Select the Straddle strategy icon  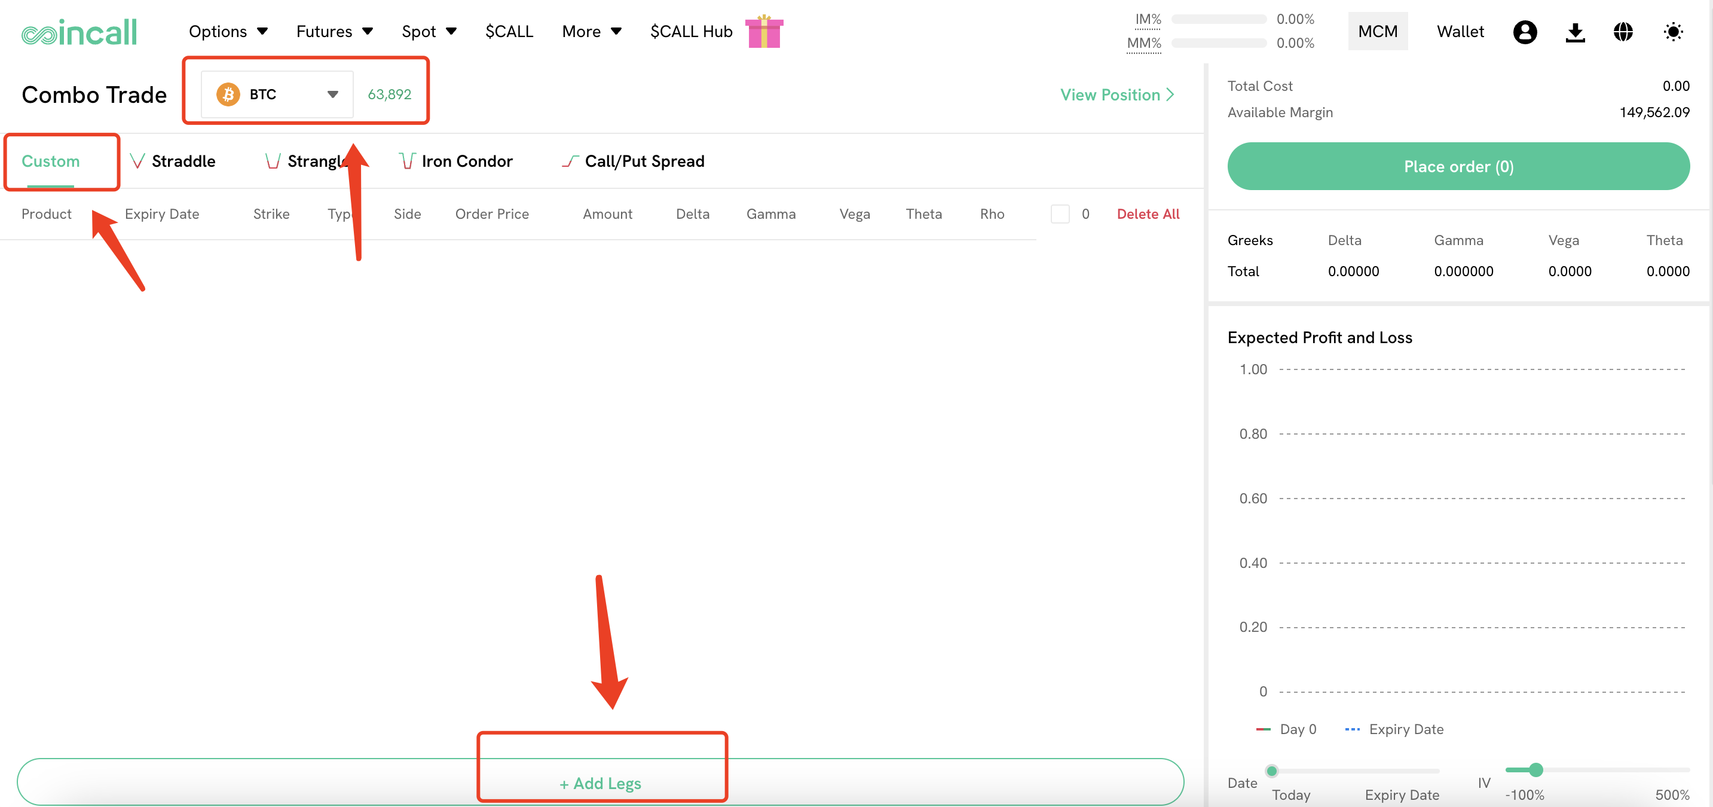click(137, 161)
